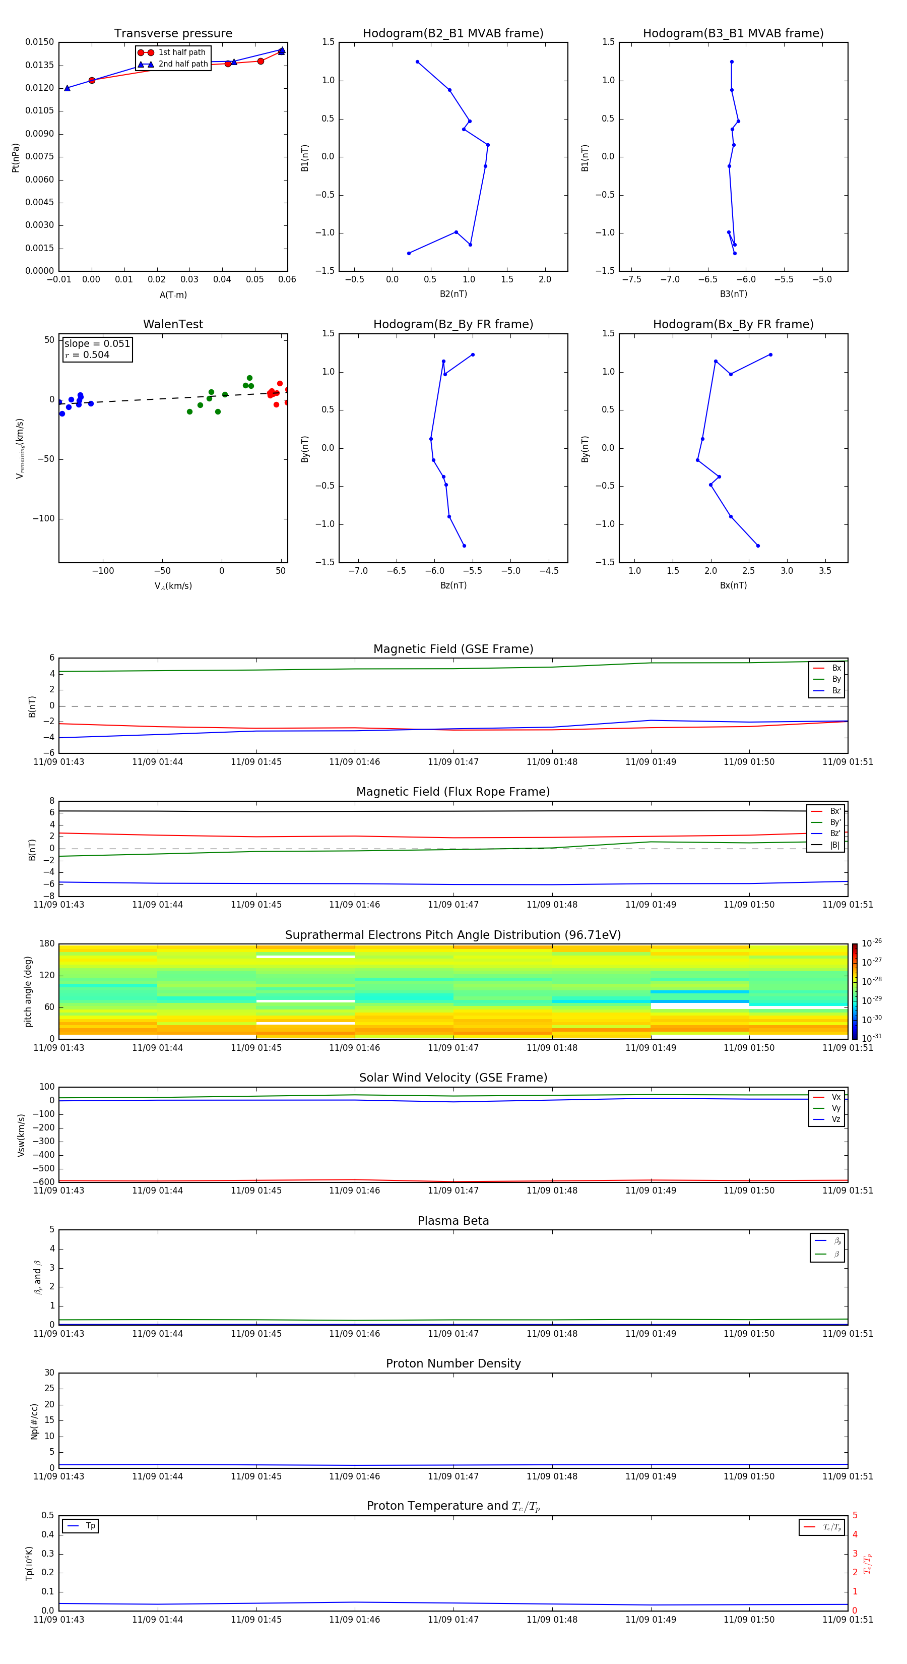Select Bx legend entry in GSE Magnetic Field

(827, 668)
